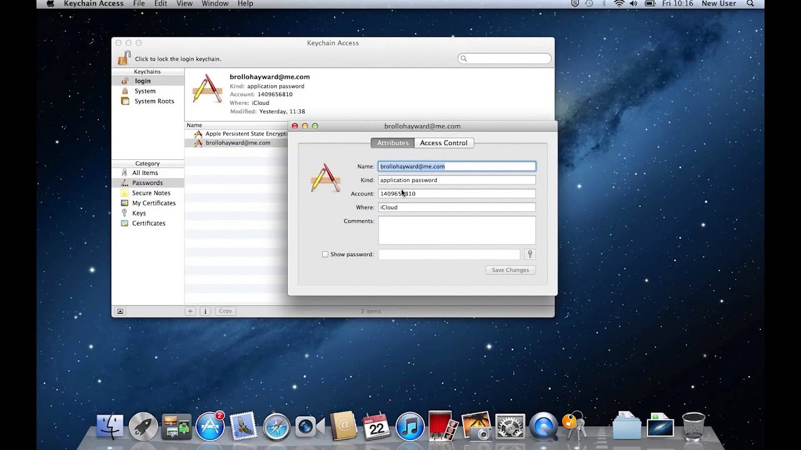Open Time Machine menu bar icon
The height and width of the screenshot is (450, 801).
[x=589, y=4]
